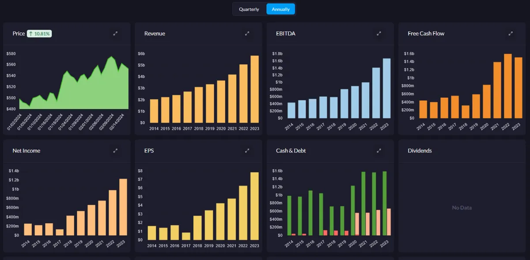Enlarge the EPS chart panel

(x=247, y=151)
